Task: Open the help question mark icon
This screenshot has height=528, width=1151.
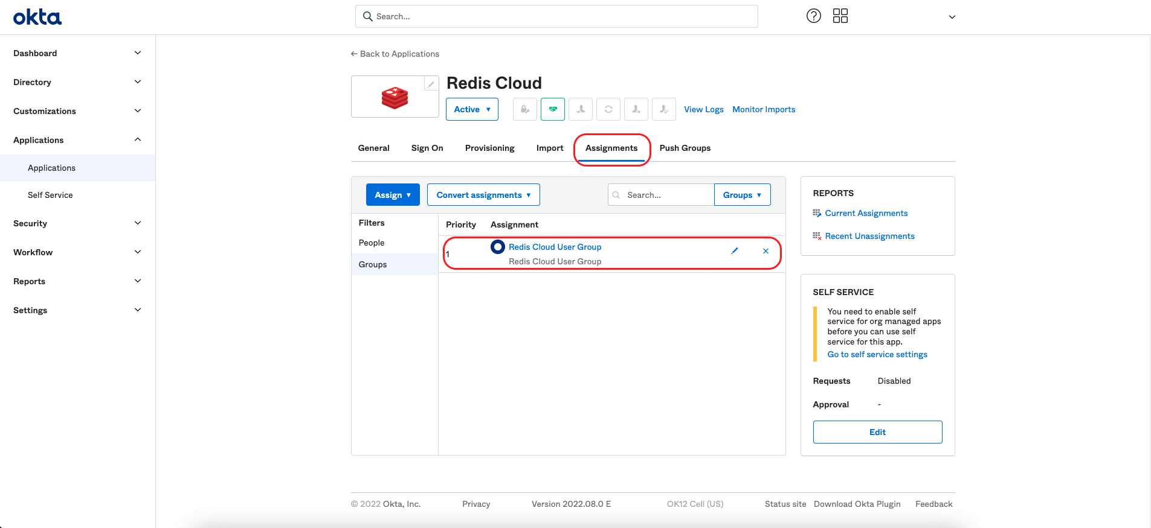Action: click(x=813, y=16)
